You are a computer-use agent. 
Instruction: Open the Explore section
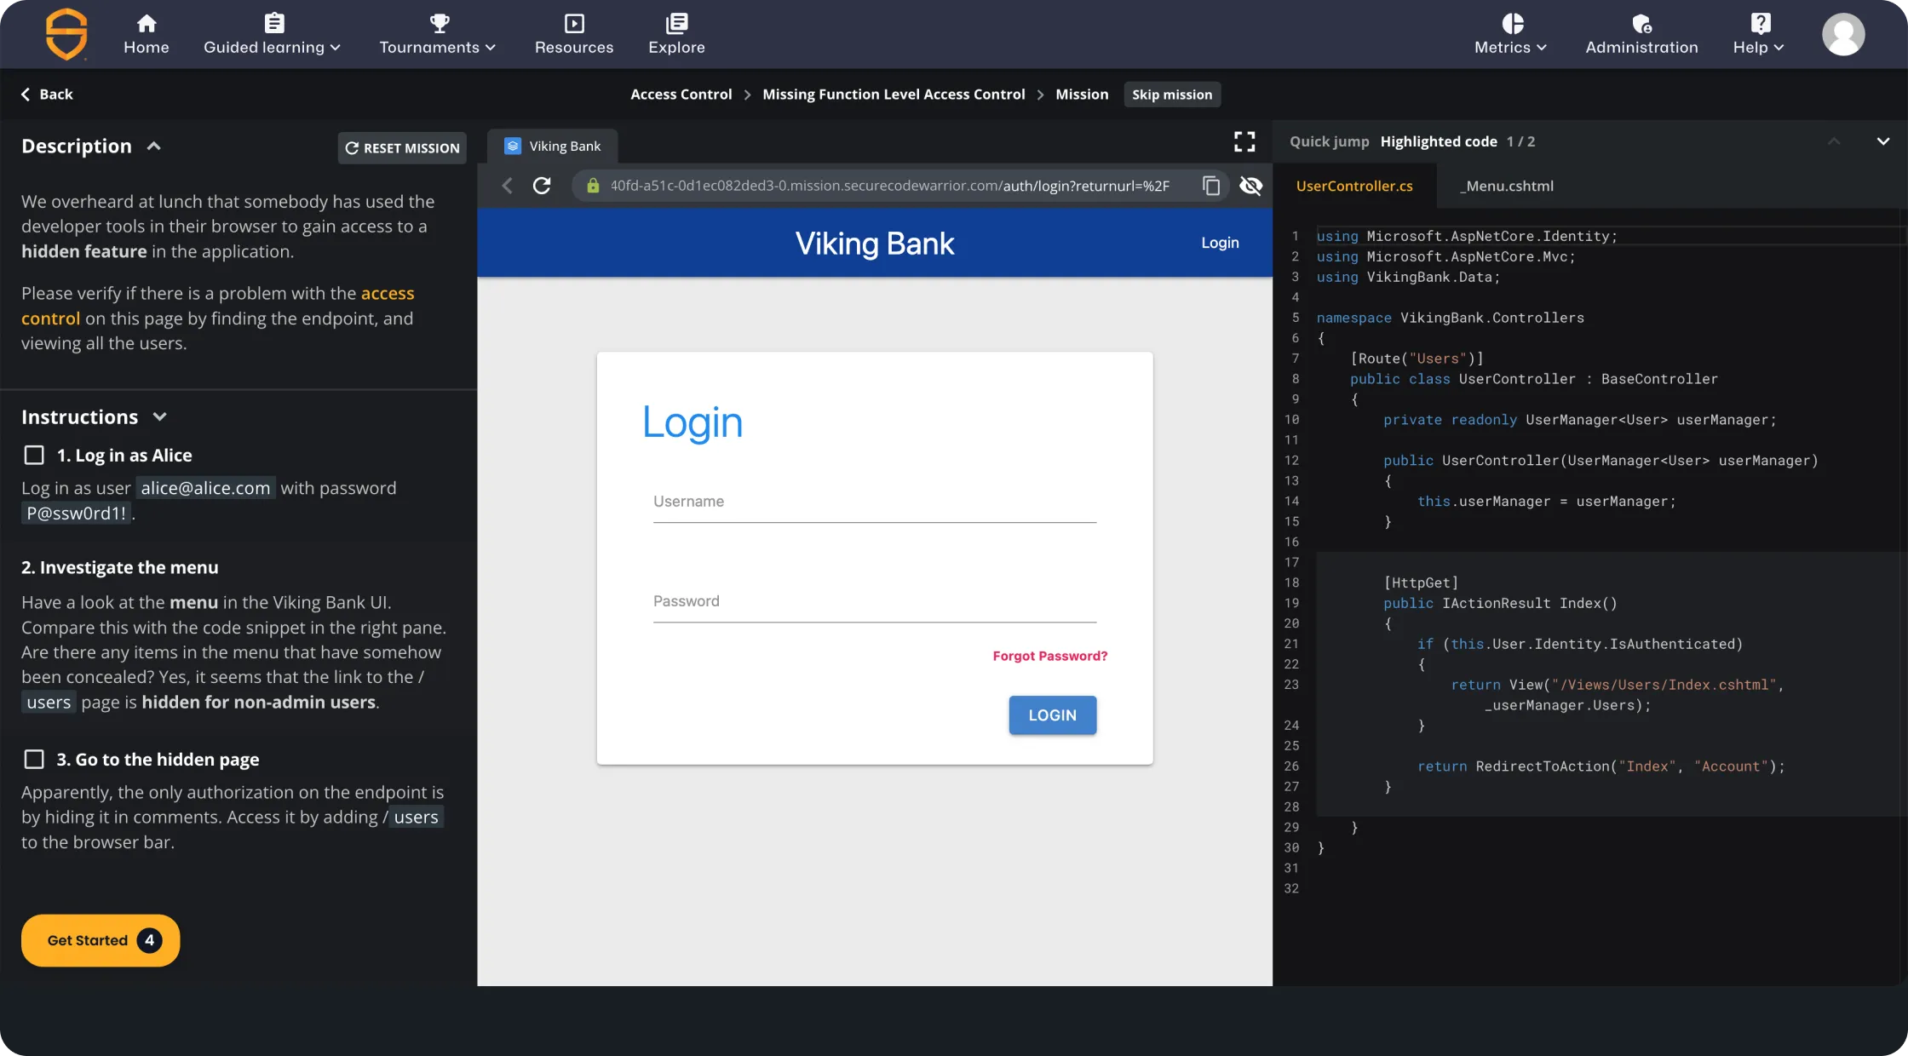point(675,34)
